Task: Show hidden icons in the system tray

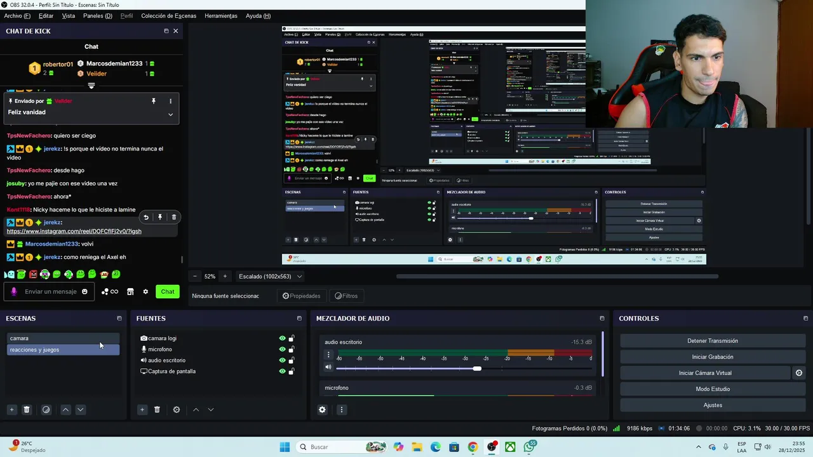Action: click(x=699, y=447)
